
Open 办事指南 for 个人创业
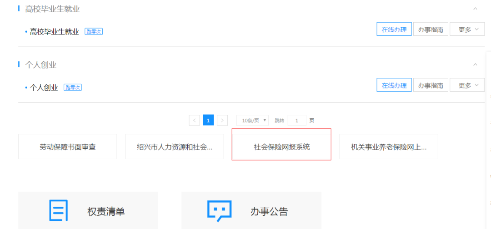coord(431,85)
